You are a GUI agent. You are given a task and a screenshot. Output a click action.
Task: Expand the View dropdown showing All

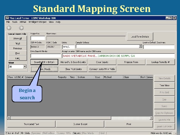[25, 66]
